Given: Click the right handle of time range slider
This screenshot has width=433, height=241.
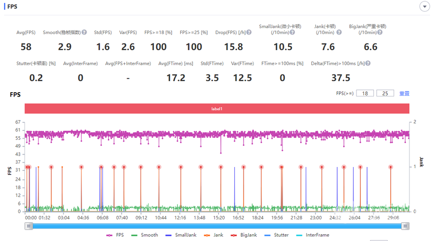Looking at the screenshot, I should pyautogui.click(x=406, y=226).
